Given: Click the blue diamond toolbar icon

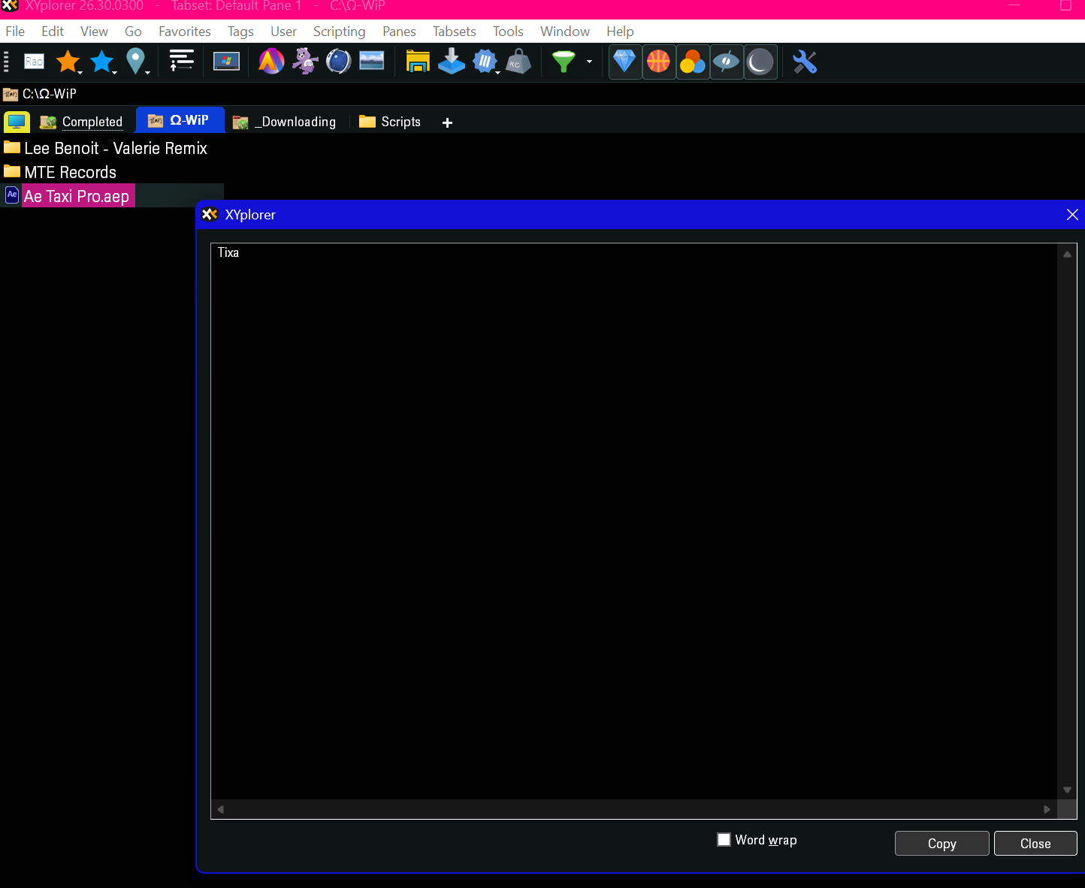Looking at the screenshot, I should point(624,62).
